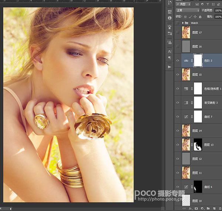Open the blend mode dropdown 正常
Image resolution: width=222 pixels, height=211 pixels.
[x=188, y=10]
